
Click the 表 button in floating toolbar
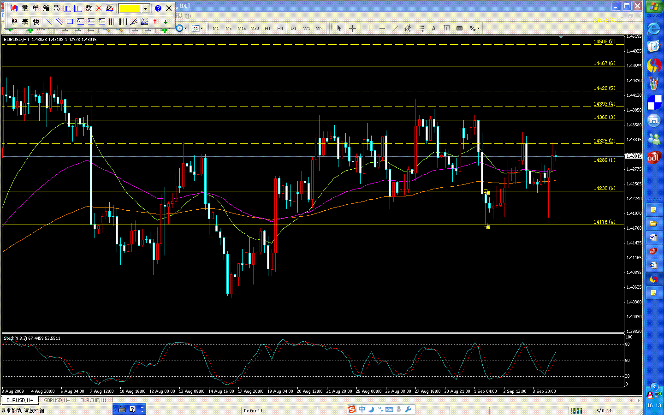(x=25, y=22)
